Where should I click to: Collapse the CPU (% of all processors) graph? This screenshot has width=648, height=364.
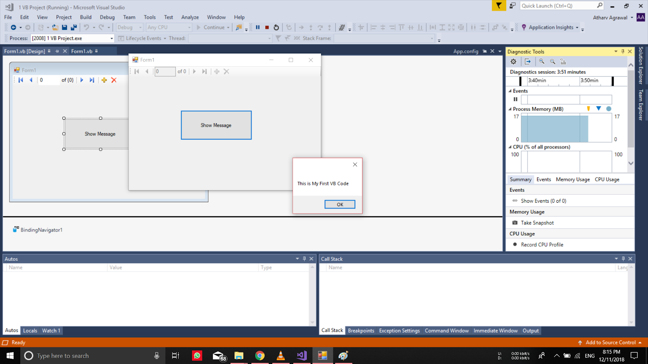coord(510,147)
